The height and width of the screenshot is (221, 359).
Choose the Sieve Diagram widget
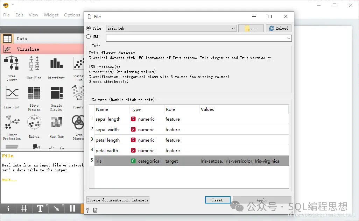(x=34, y=98)
